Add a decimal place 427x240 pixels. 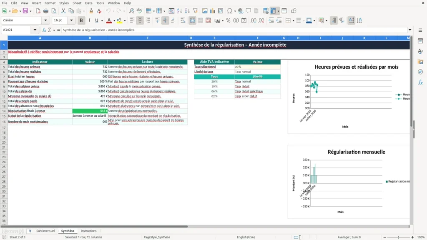(x=253, y=20)
